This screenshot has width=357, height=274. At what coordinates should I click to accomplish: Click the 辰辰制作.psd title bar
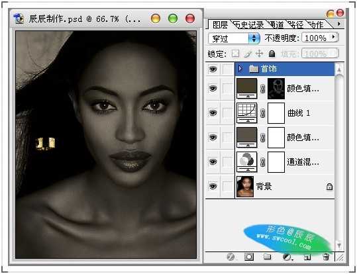click(106, 19)
